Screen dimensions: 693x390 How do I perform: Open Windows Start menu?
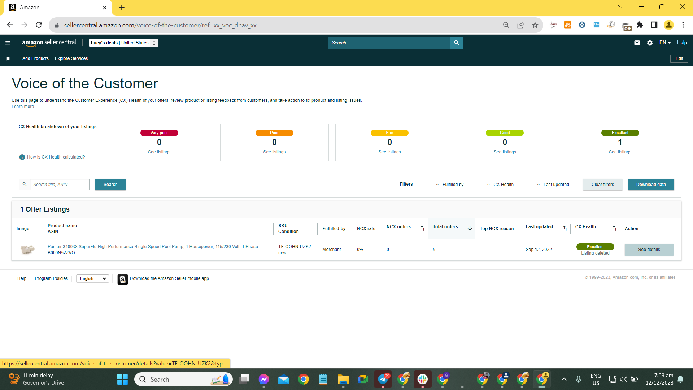point(122,379)
